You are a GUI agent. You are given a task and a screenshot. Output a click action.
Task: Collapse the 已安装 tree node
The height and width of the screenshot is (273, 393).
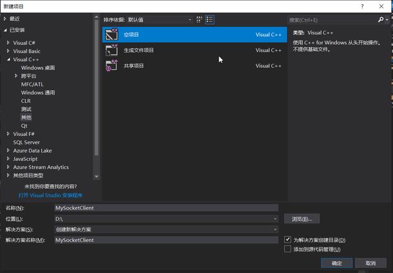coord(6,30)
